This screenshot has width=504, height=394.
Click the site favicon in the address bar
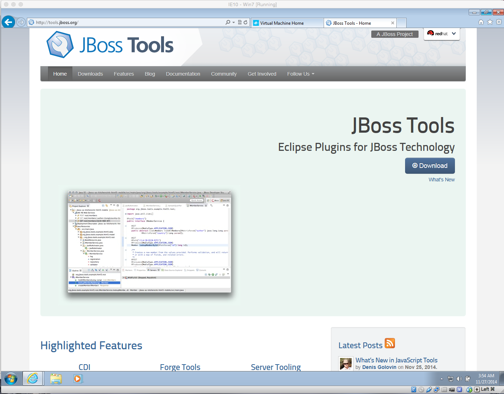[x=31, y=22]
